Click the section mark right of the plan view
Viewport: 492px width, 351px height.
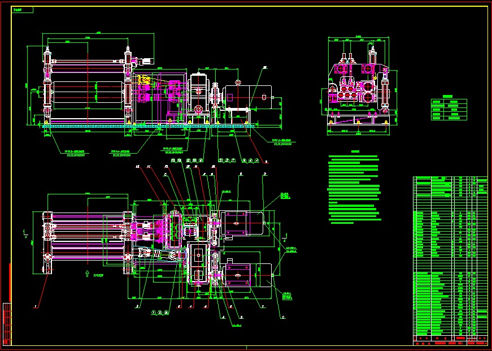285,236
